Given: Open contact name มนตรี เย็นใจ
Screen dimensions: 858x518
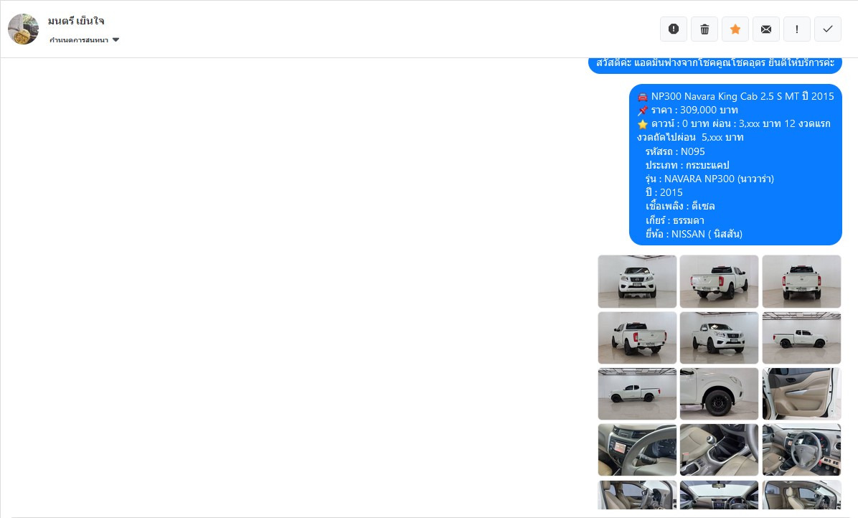Looking at the screenshot, I should tap(76, 21).
